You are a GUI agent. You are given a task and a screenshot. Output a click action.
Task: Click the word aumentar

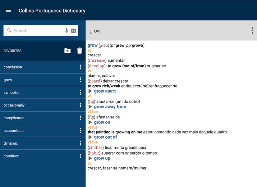tap(116, 60)
